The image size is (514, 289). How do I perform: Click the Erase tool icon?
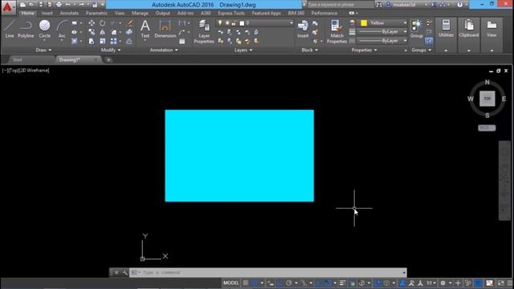click(130, 23)
